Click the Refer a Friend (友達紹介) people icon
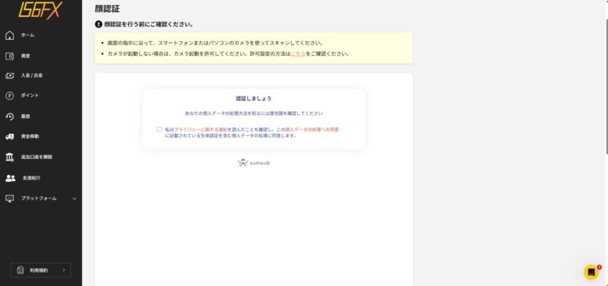Image resolution: width=608 pixels, height=286 pixels. point(10,177)
